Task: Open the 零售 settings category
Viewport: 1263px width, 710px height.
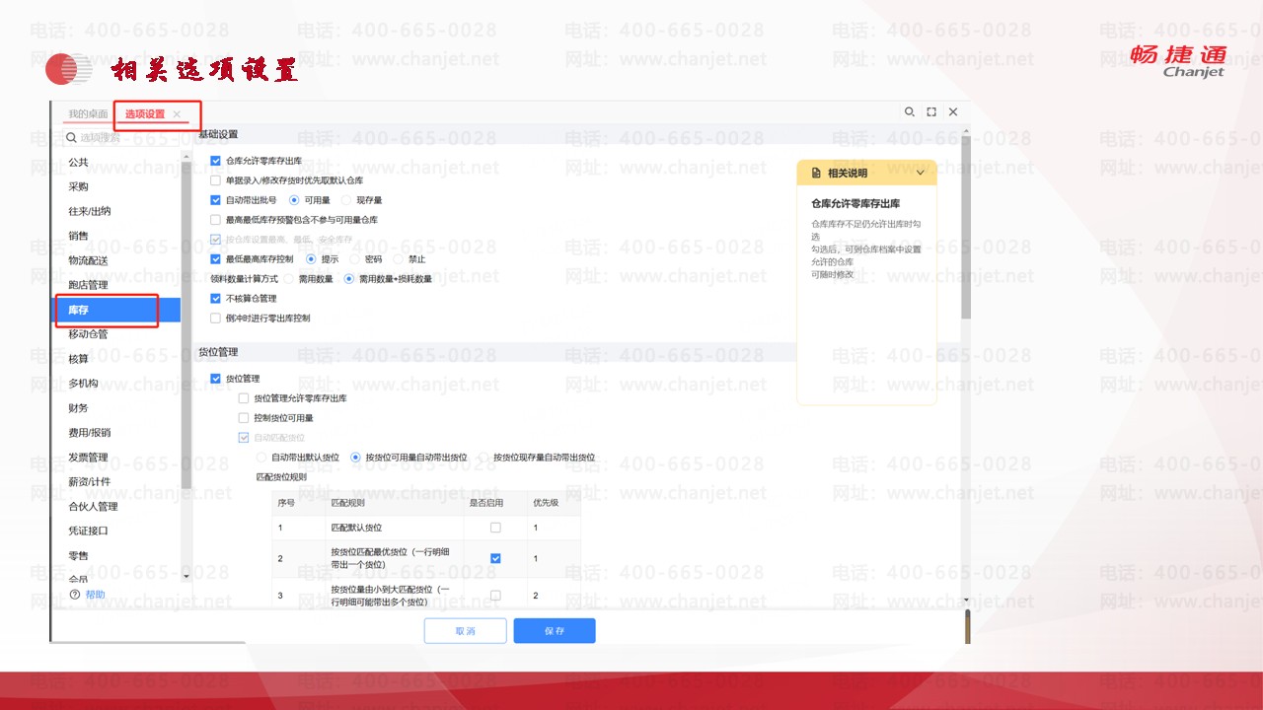Action: pos(78,555)
